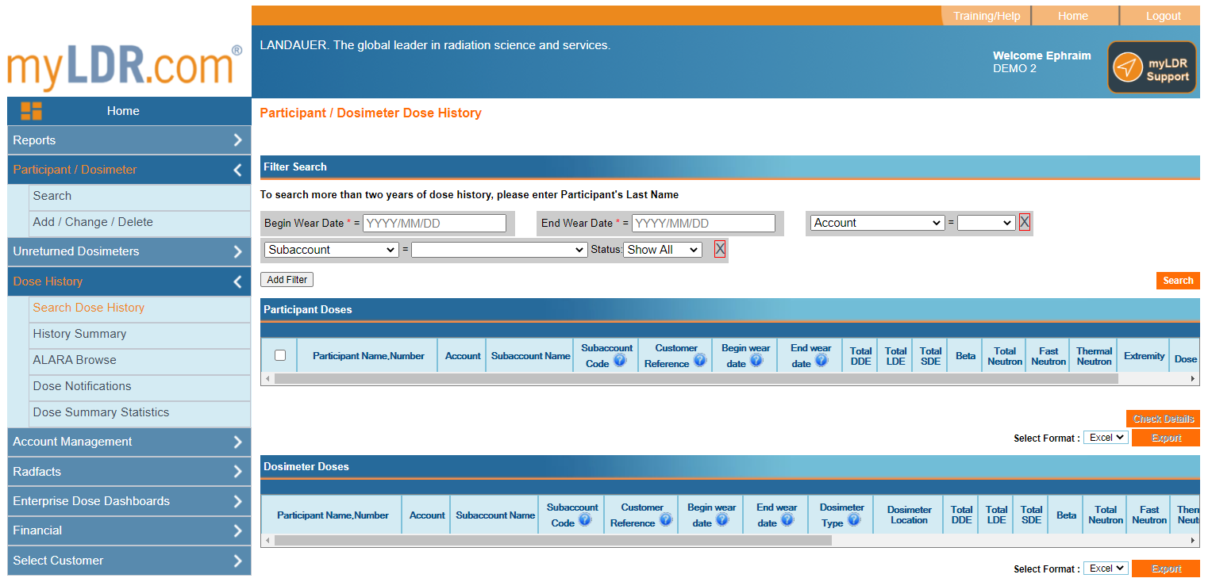The image size is (1212, 582).
Task: Export the Participant Doses table
Action: 1166,438
